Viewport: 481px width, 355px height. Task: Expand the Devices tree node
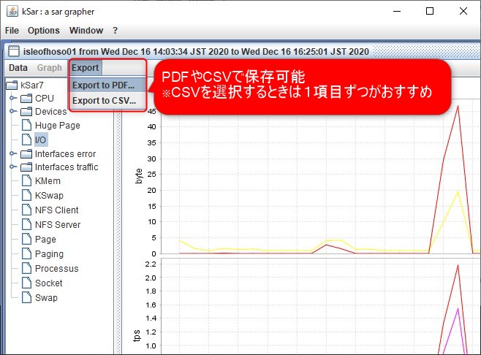[12, 111]
